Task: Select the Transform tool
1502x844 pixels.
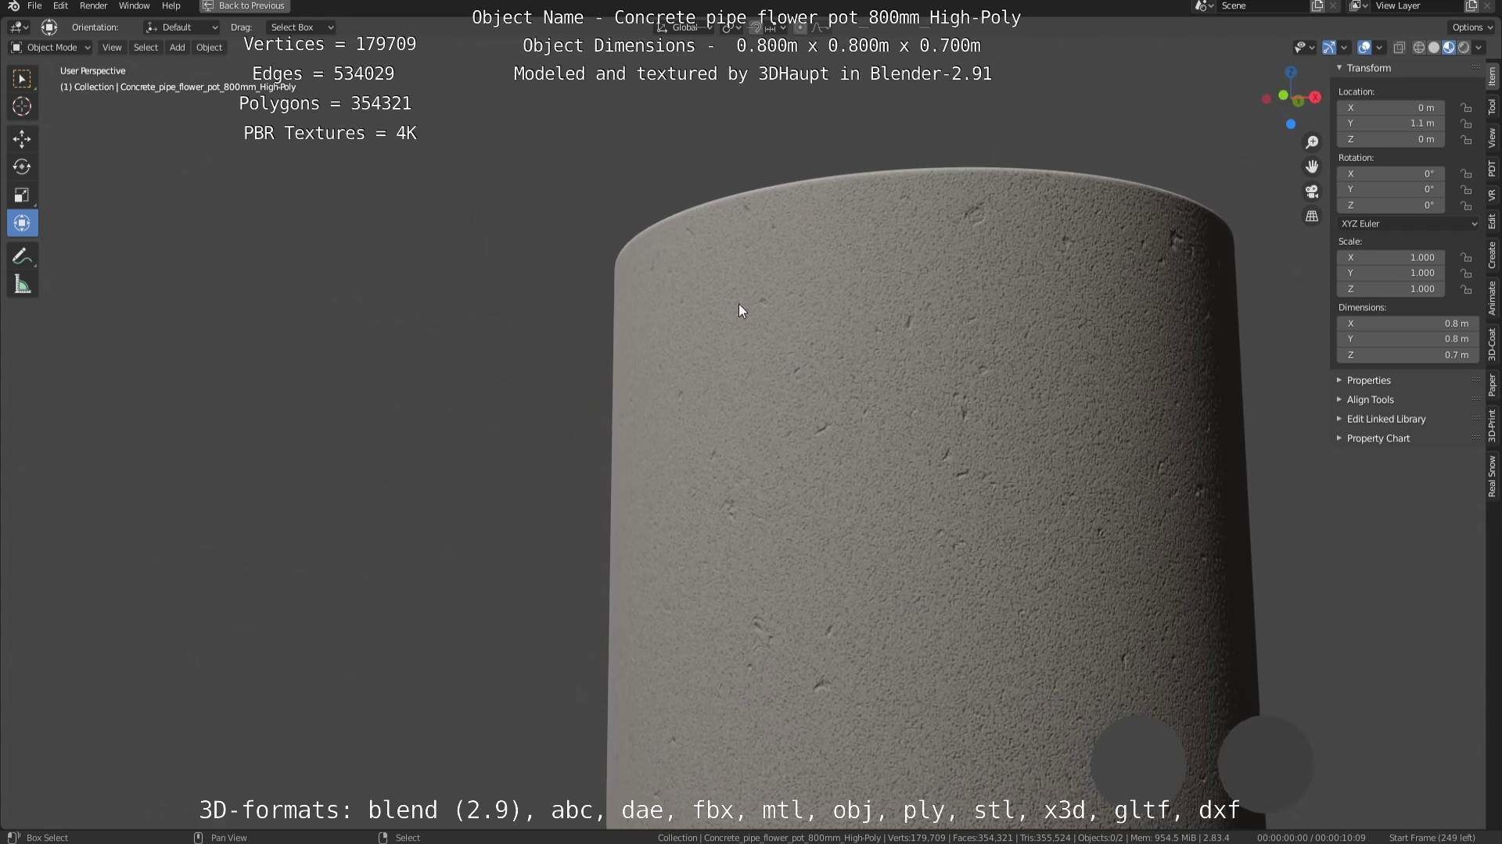Action: click(x=22, y=224)
